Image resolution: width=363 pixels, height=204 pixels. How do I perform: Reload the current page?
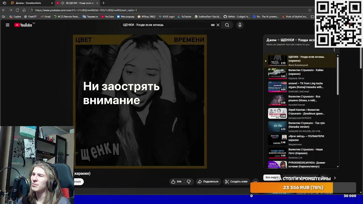point(17,10)
